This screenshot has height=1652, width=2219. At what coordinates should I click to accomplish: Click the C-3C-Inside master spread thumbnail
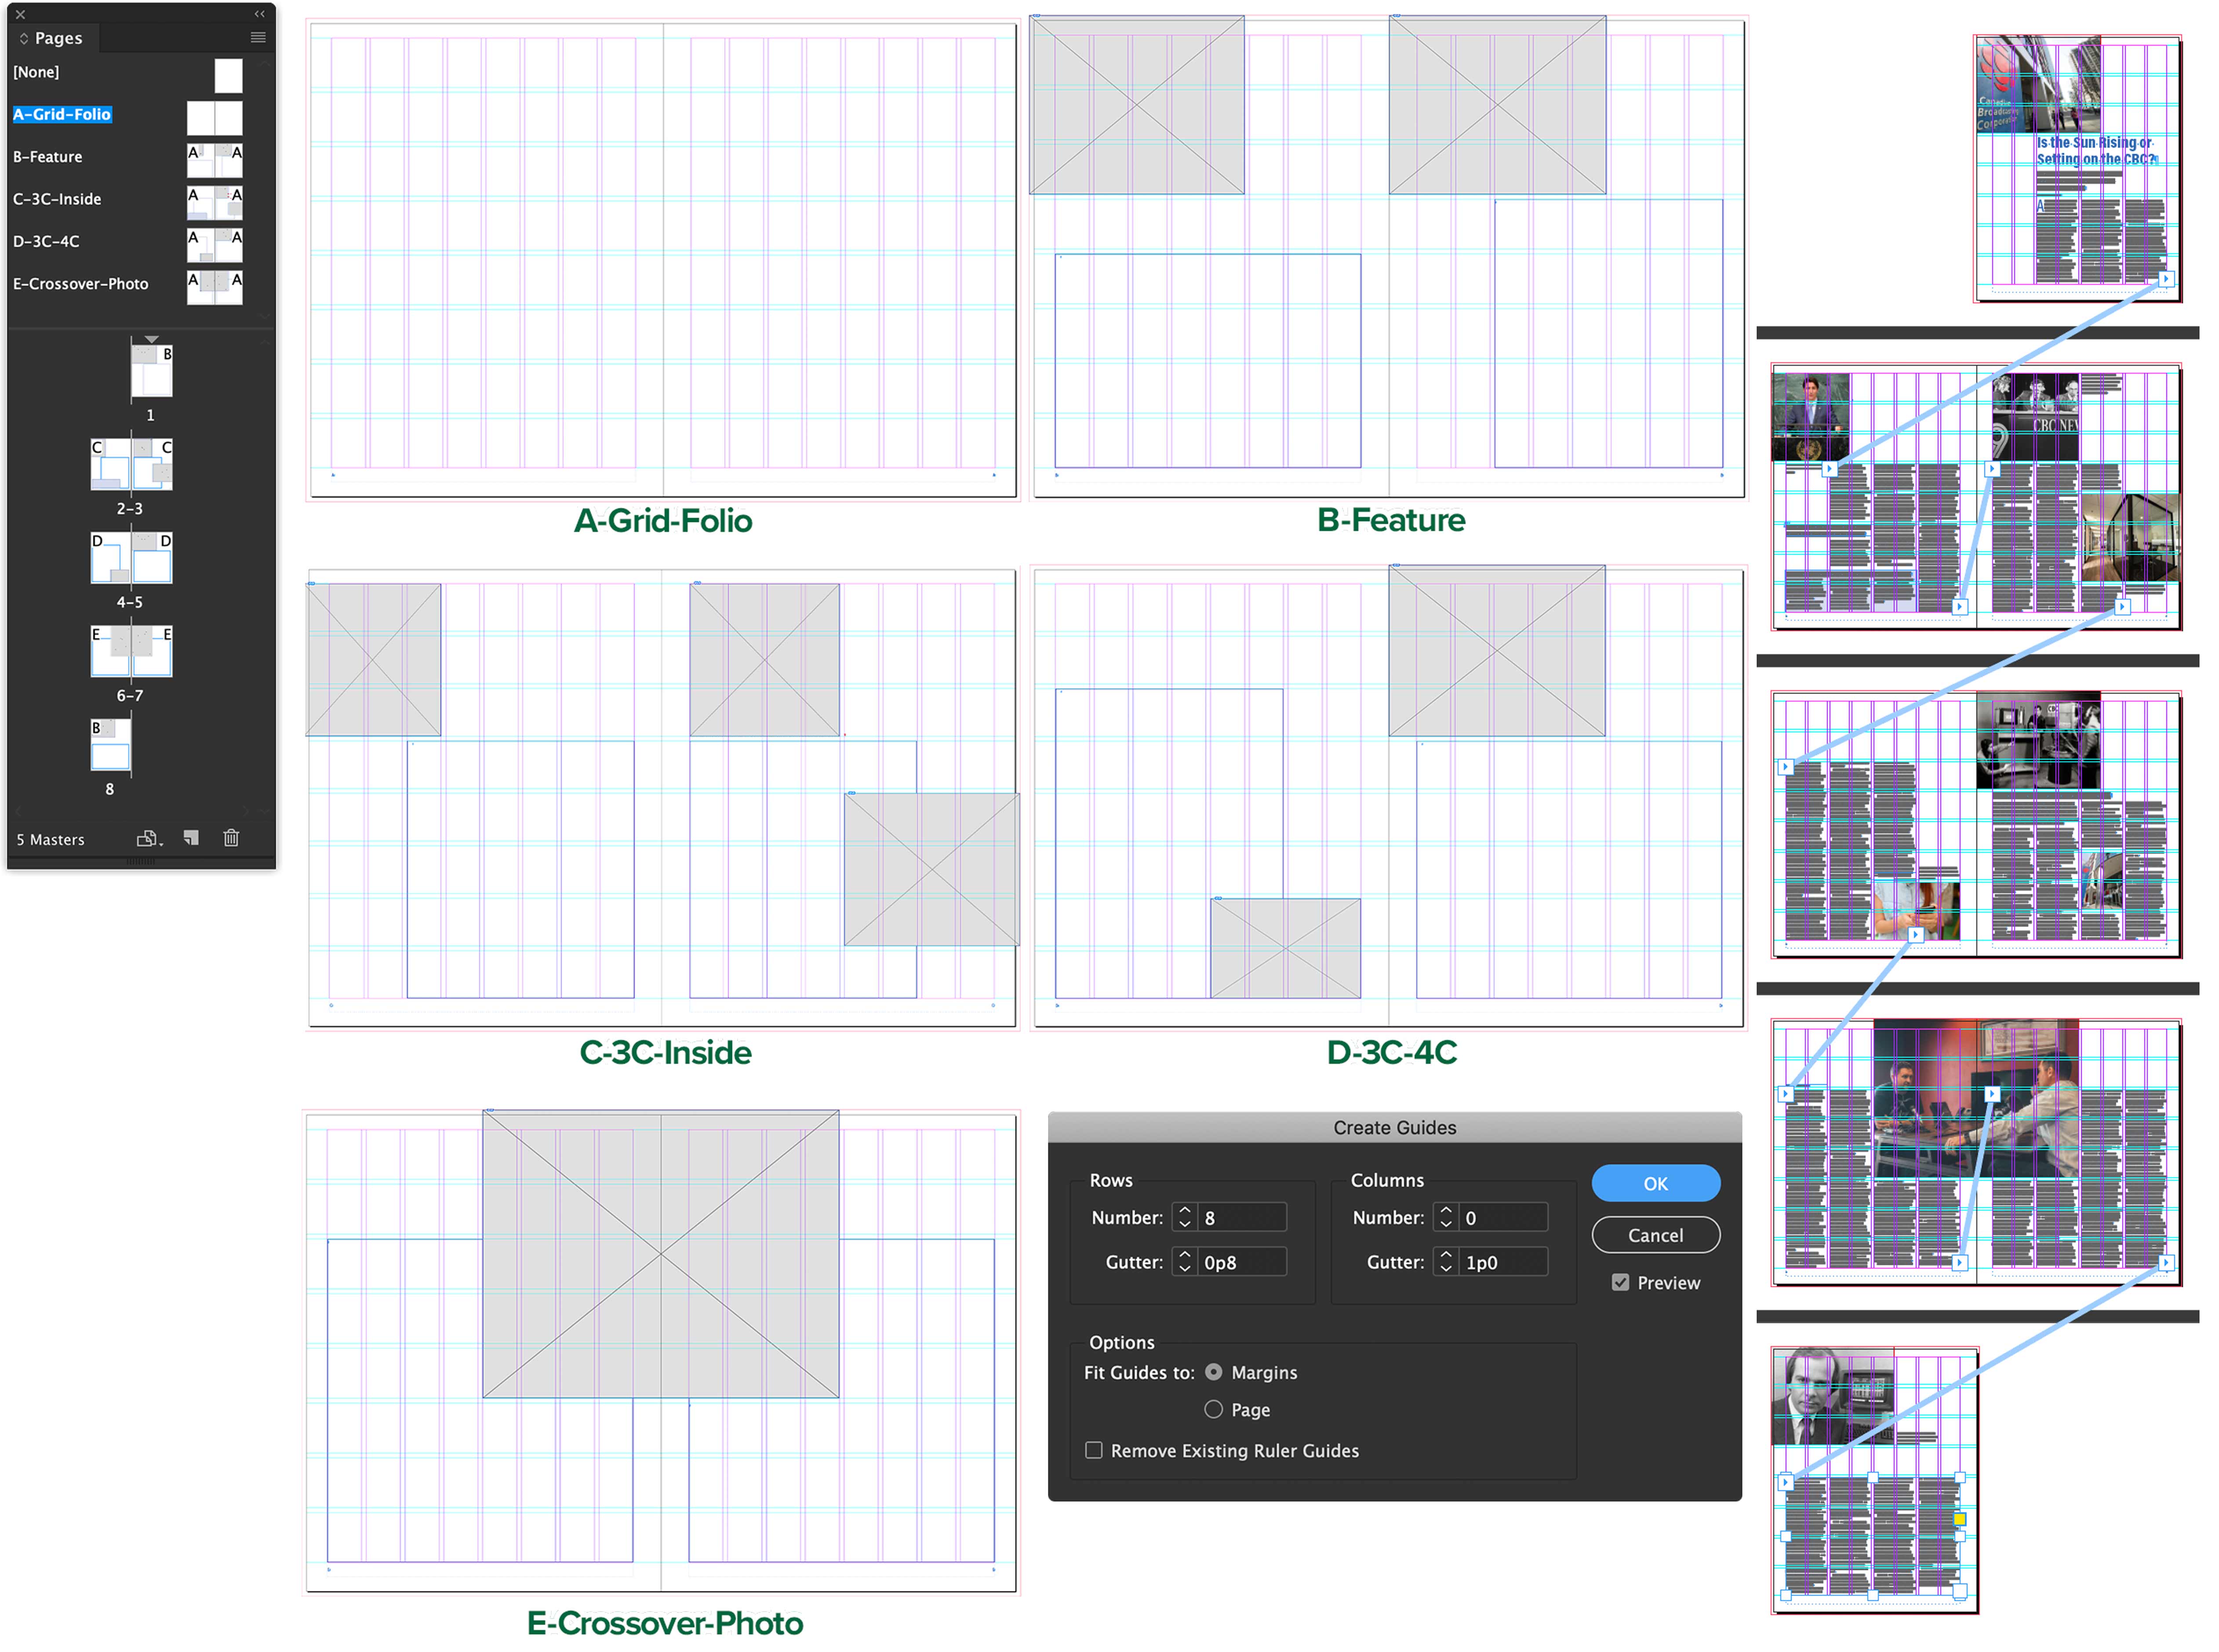[215, 203]
